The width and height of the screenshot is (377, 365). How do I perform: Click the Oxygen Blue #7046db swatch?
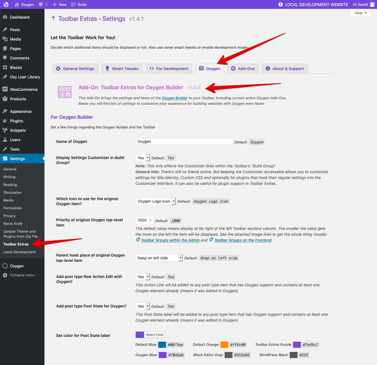pyautogui.click(x=163, y=355)
